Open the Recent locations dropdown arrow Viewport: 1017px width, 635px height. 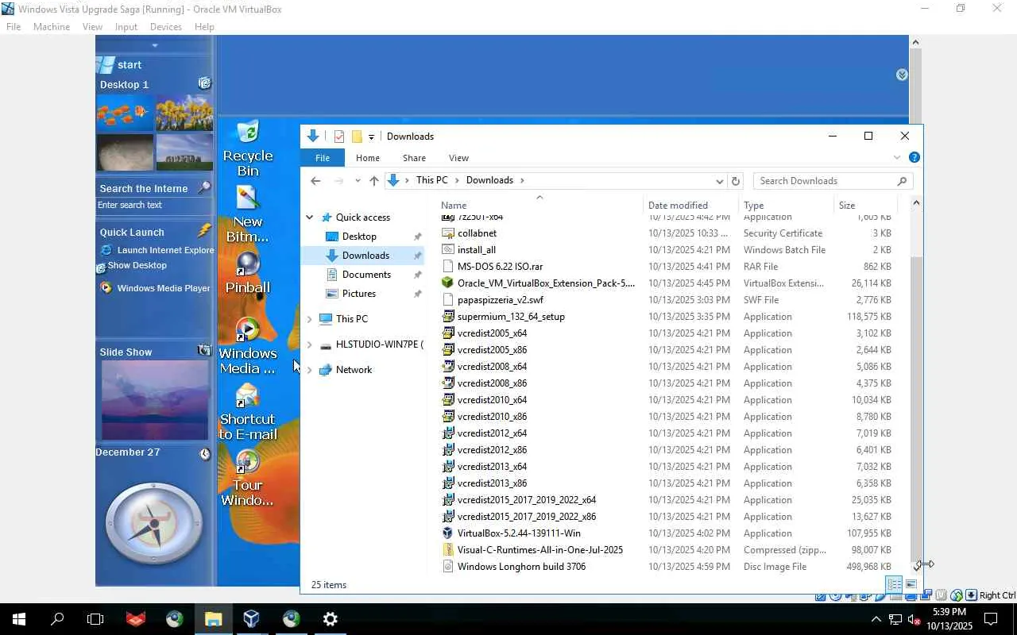[358, 181]
